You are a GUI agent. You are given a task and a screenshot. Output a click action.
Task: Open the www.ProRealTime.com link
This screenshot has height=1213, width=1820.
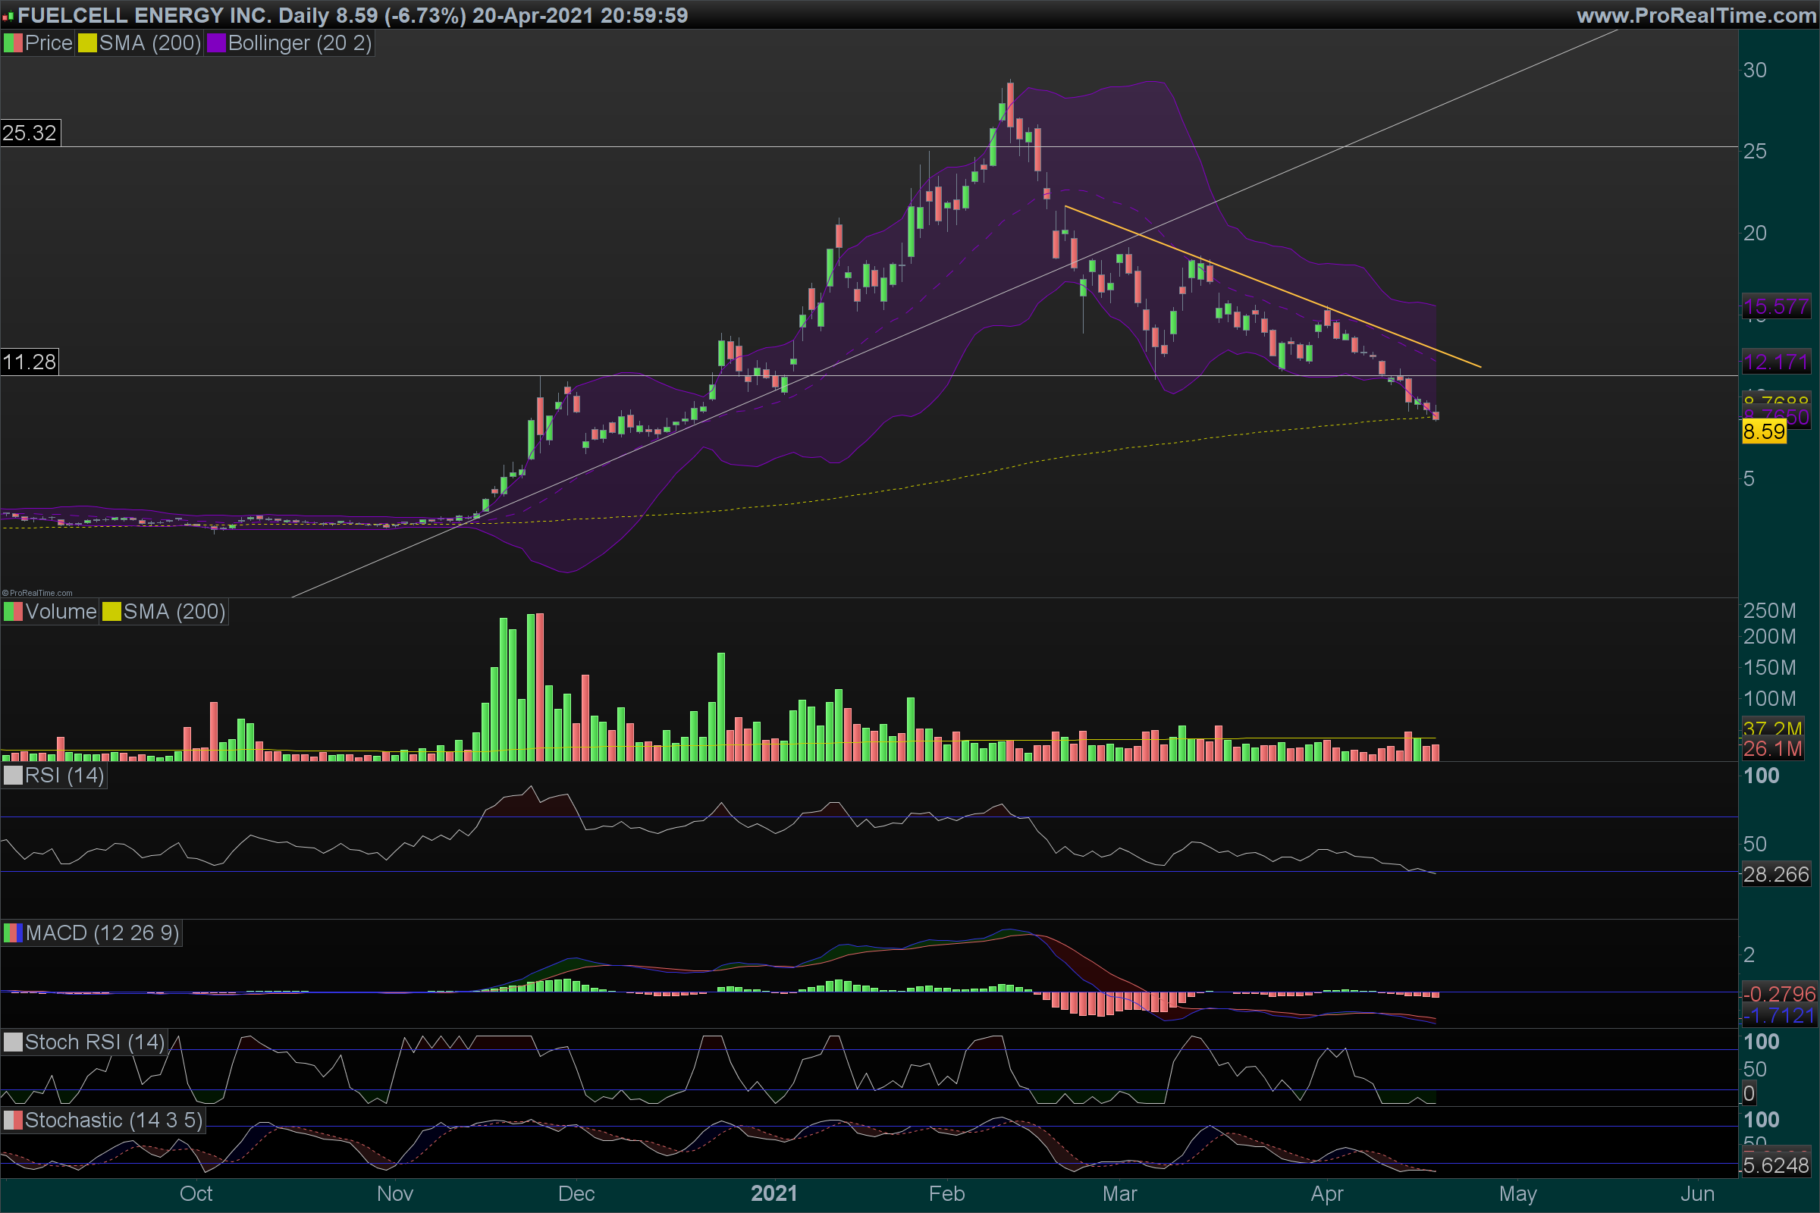click(x=1696, y=15)
